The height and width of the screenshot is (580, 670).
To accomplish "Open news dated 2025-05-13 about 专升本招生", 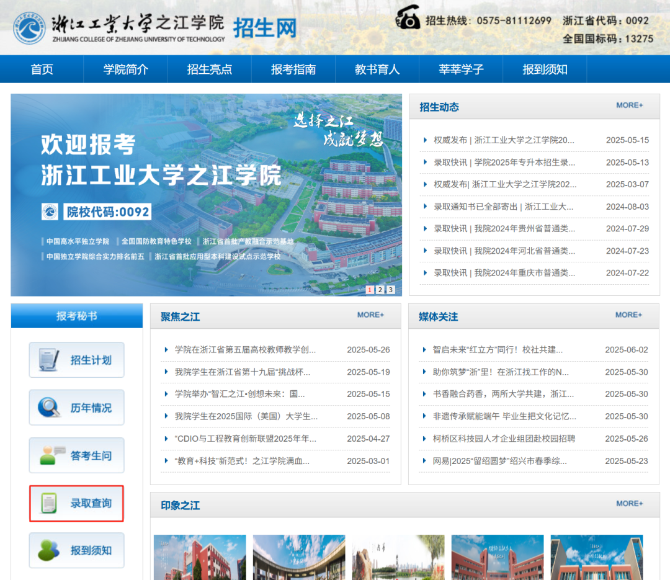I will point(504,163).
